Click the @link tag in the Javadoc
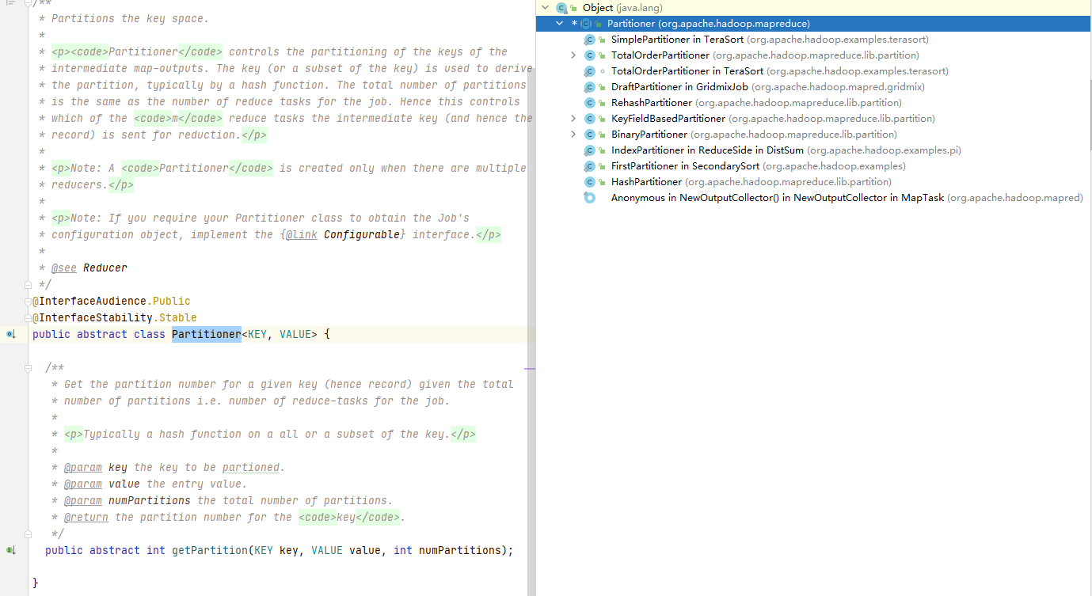This screenshot has height=596, width=1092. [x=302, y=235]
